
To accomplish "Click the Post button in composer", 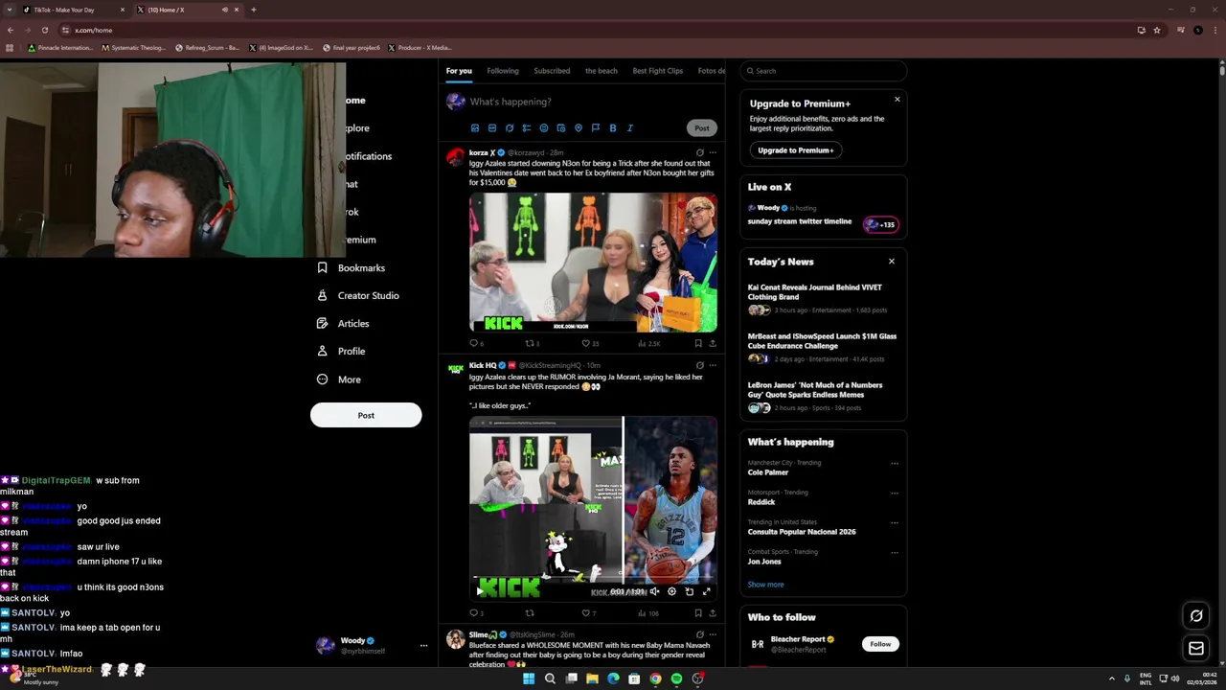I will click(702, 127).
